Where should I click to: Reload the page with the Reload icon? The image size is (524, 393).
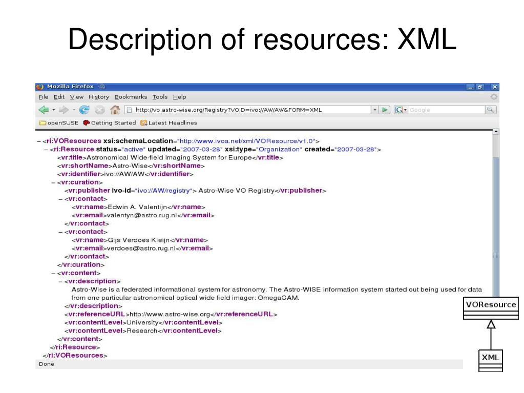(x=84, y=110)
